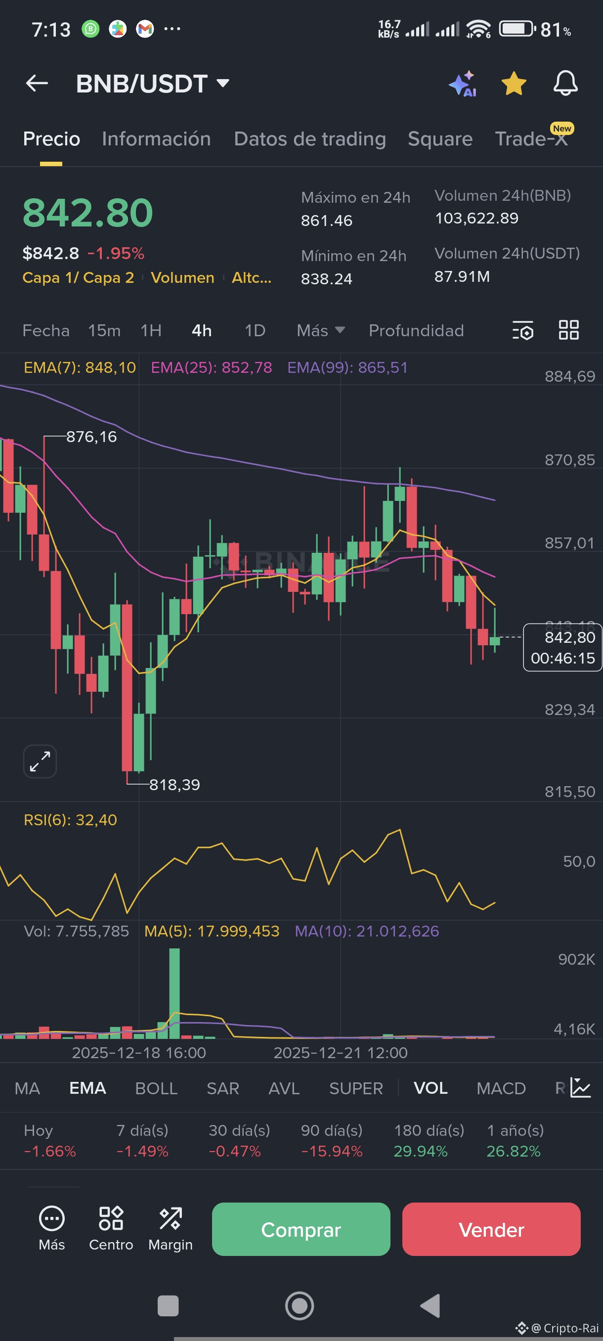Tap the Android home circle button
Image resolution: width=603 pixels, height=1341 pixels.
pyautogui.click(x=299, y=1305)
